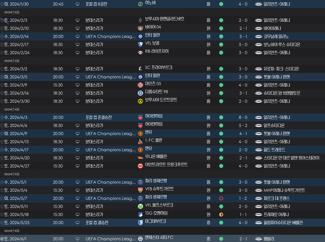Click the 마인츠 05 club badge
Viewport: 325px width, 242px height.
click(140, 85)
